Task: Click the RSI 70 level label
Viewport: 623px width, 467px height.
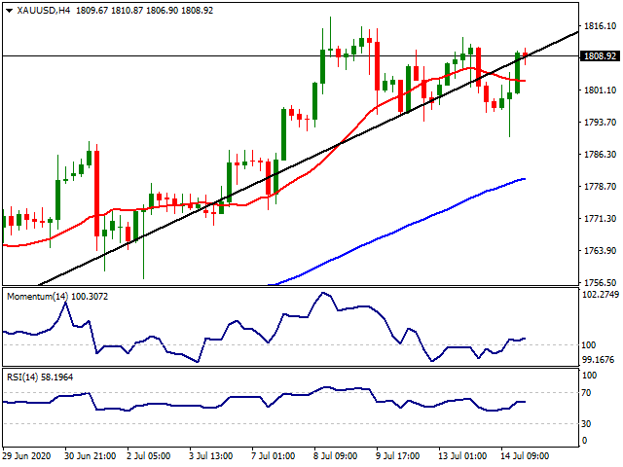Action: [586, 393]
